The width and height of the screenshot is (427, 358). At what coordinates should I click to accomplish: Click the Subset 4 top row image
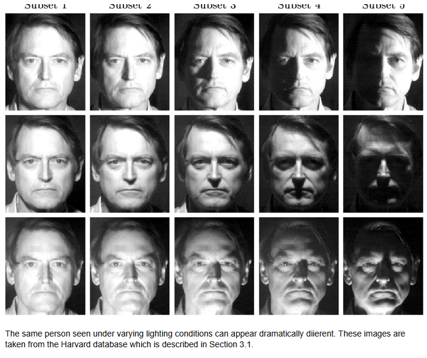pyautogui.click(x=298, y=61)
